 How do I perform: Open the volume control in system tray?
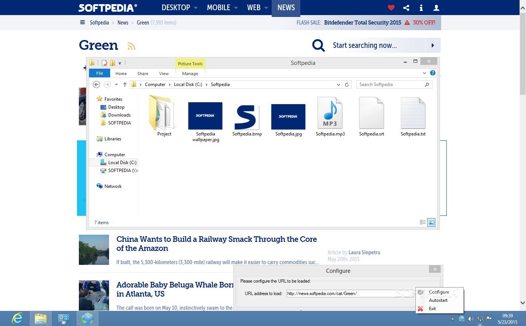[471, 319]
